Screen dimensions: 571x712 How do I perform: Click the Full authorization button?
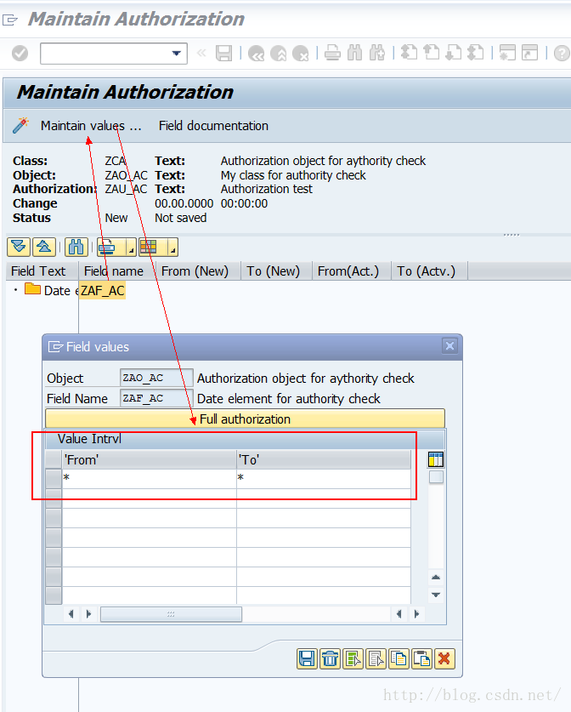pyautogui.click(x=245, y=419)
